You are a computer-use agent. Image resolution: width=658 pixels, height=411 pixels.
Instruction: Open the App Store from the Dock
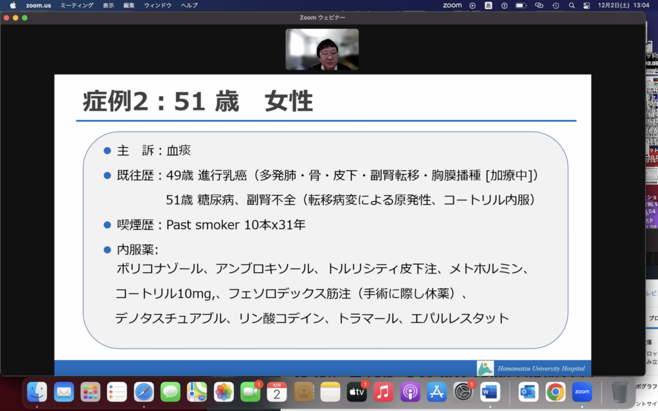coord(436,391)
